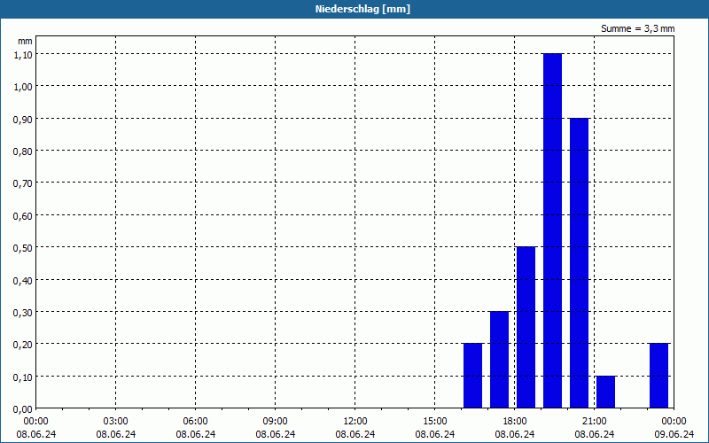Select the '0,90' y-axis value

click(x=23, y=119)
